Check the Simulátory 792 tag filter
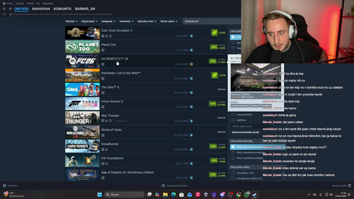This screenshot has height=199, width=354. pyautogui.click(x=233, y=173)
